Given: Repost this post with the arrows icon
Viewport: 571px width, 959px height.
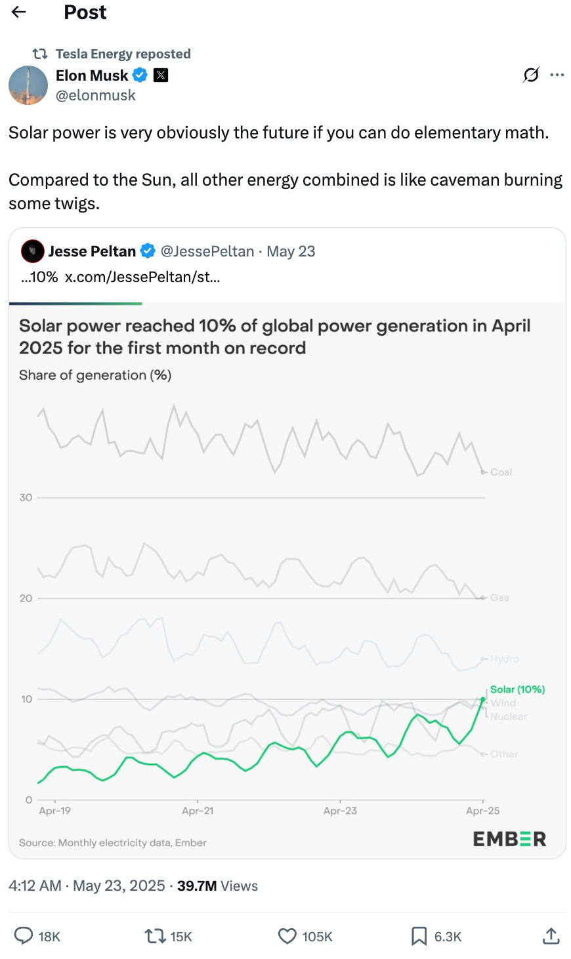Looking at the screenshot, I should pyautogui.click(x=156, y=935).
